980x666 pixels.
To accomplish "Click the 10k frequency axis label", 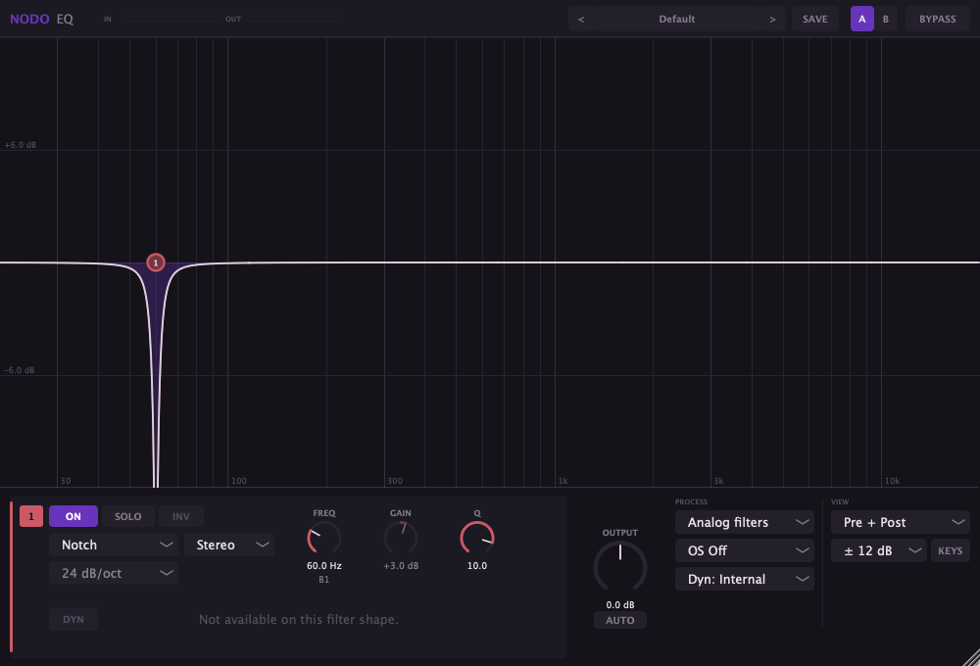I will pos(892,481).
